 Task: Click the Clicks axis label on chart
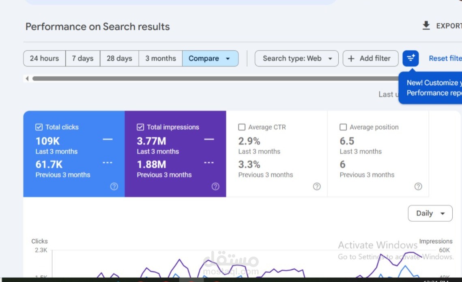click(39, 241)
